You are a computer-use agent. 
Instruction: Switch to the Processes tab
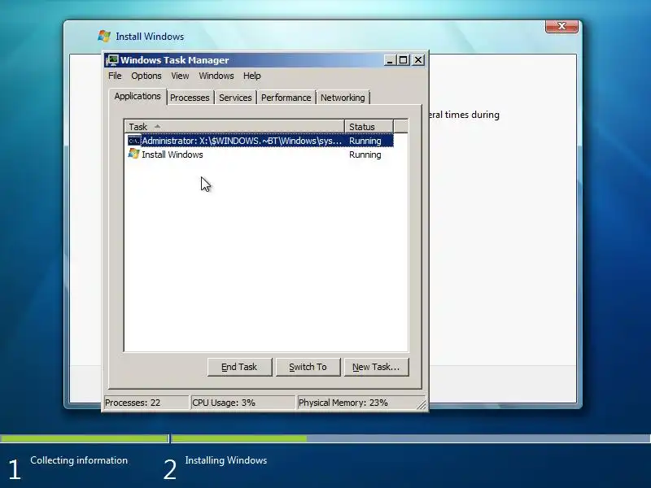tap(190, 98)
